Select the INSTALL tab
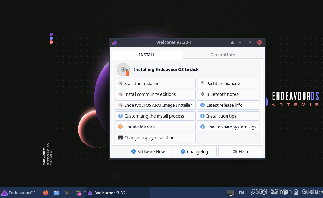 [x=147, y=55]
